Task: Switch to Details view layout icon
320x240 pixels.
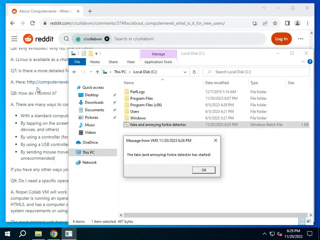Action: click(x=302, y=221)
